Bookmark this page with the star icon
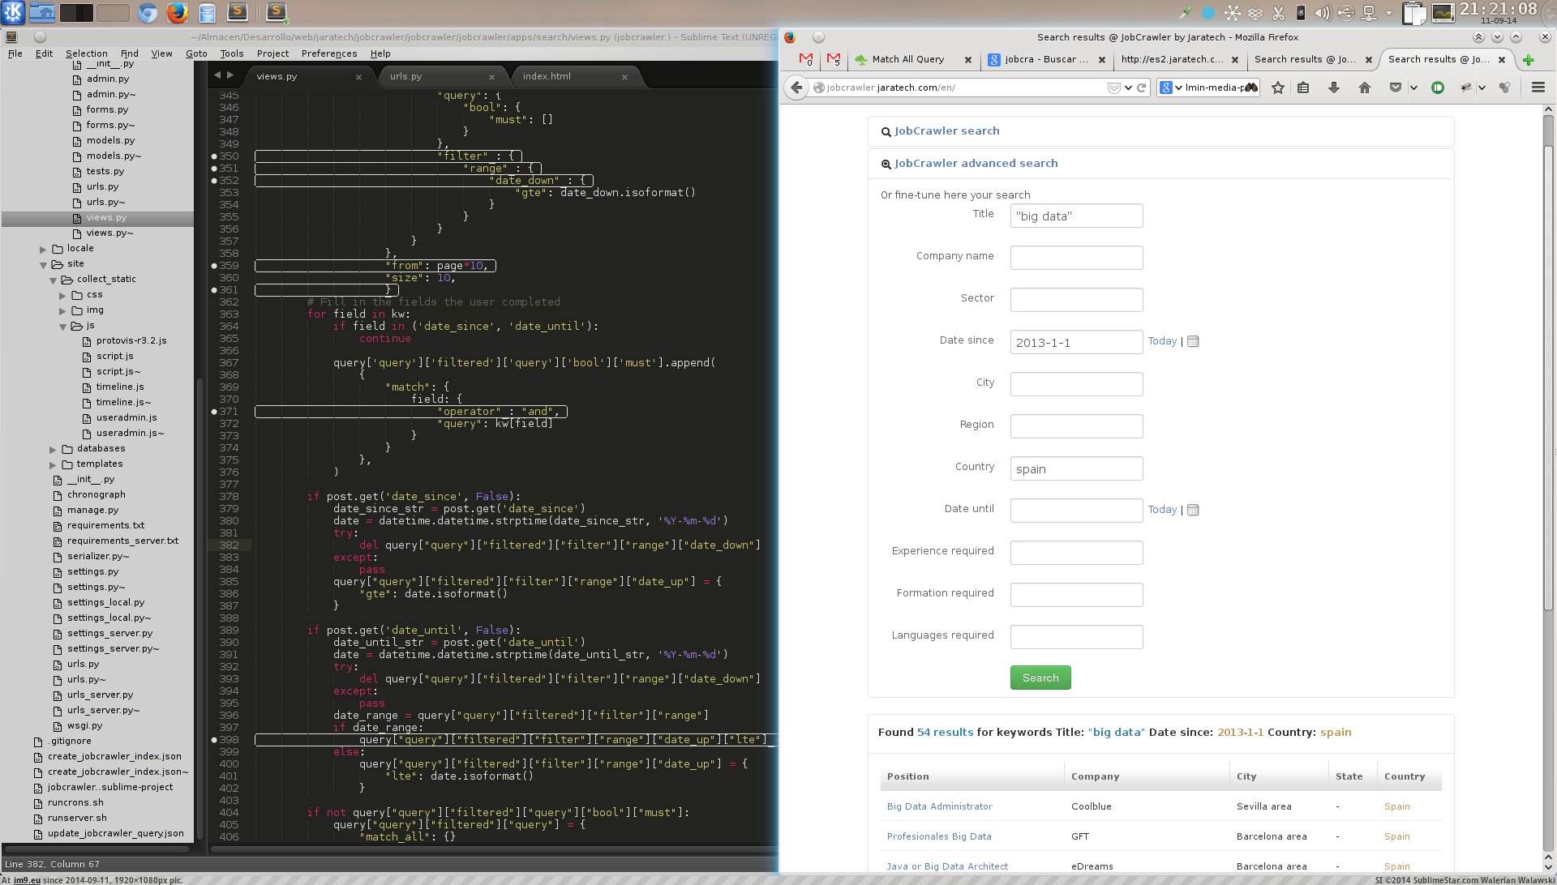 pos(1278,88)
